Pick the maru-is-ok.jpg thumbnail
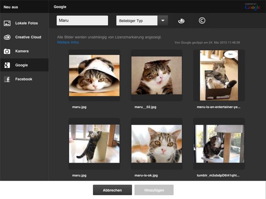Image resolution: width=266 pixels, height=199 pixels. [x=157, y=143]
